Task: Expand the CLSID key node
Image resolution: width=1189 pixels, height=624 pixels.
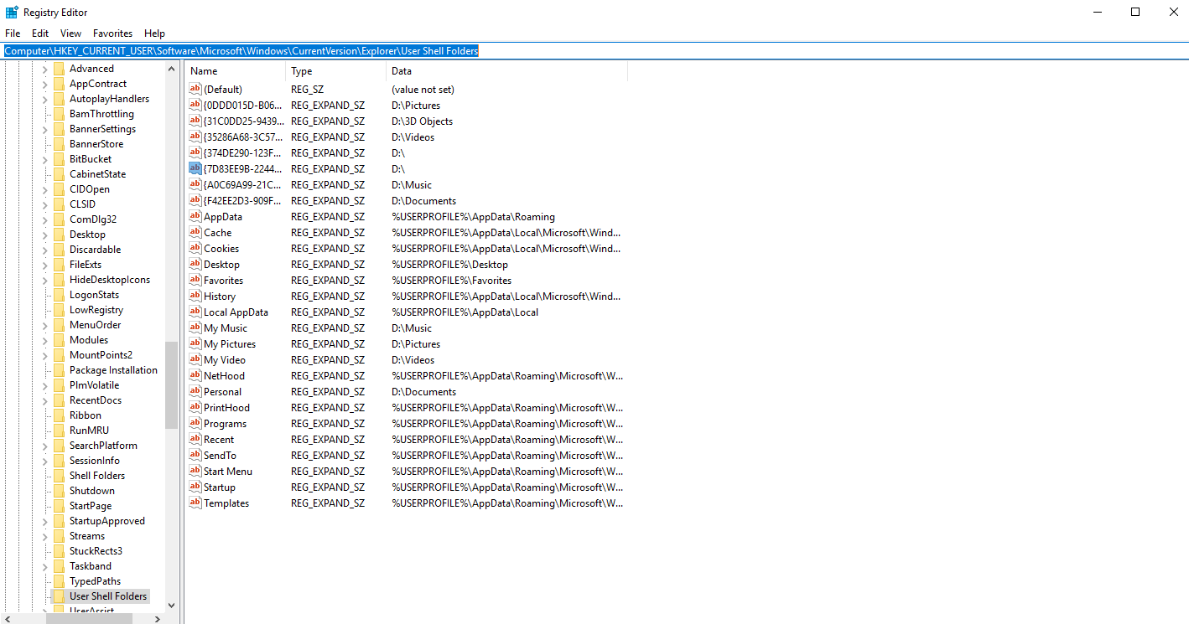Action: 45,204
